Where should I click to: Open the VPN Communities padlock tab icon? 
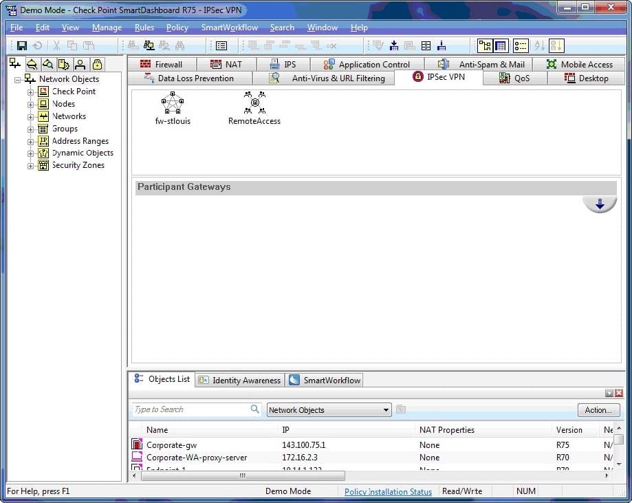pos(97,64)
